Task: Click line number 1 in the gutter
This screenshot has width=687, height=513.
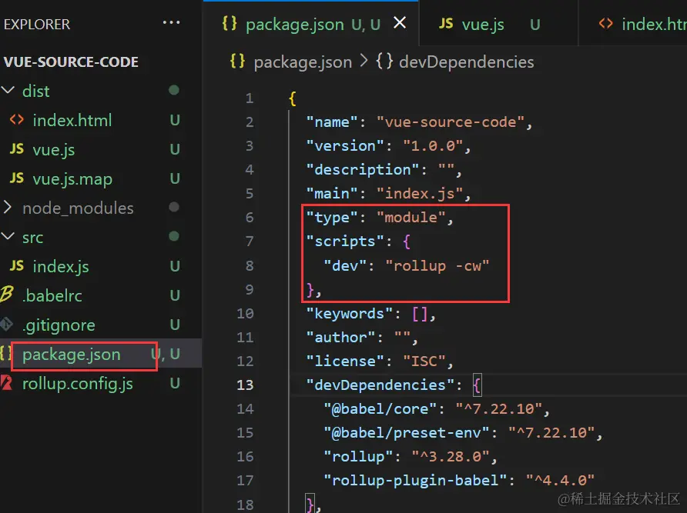Action: [250, 98]
